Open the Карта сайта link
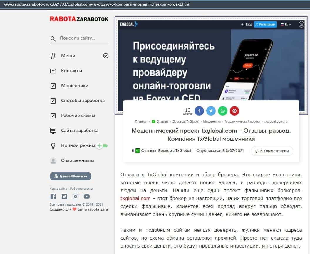The image size is (310, 254). [x=58, y=189]
